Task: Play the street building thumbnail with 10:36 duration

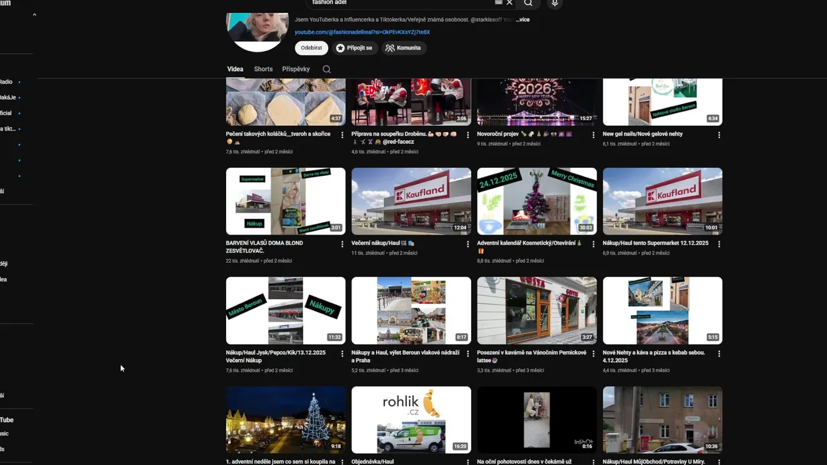Action: pyautogui.click(x=662, y=420)
